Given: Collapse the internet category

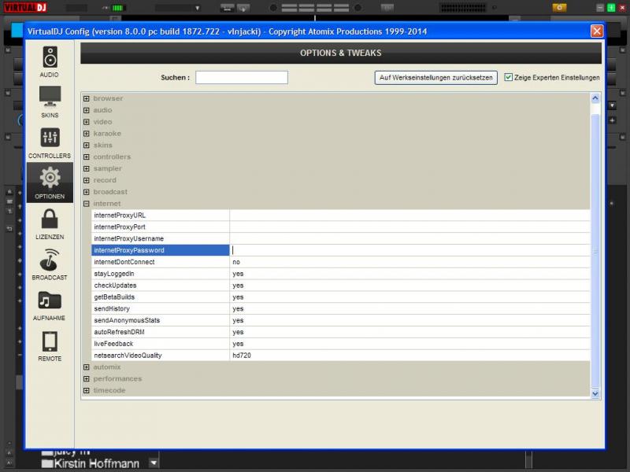Looking at the screenshot, I should [x=87, y=204].
